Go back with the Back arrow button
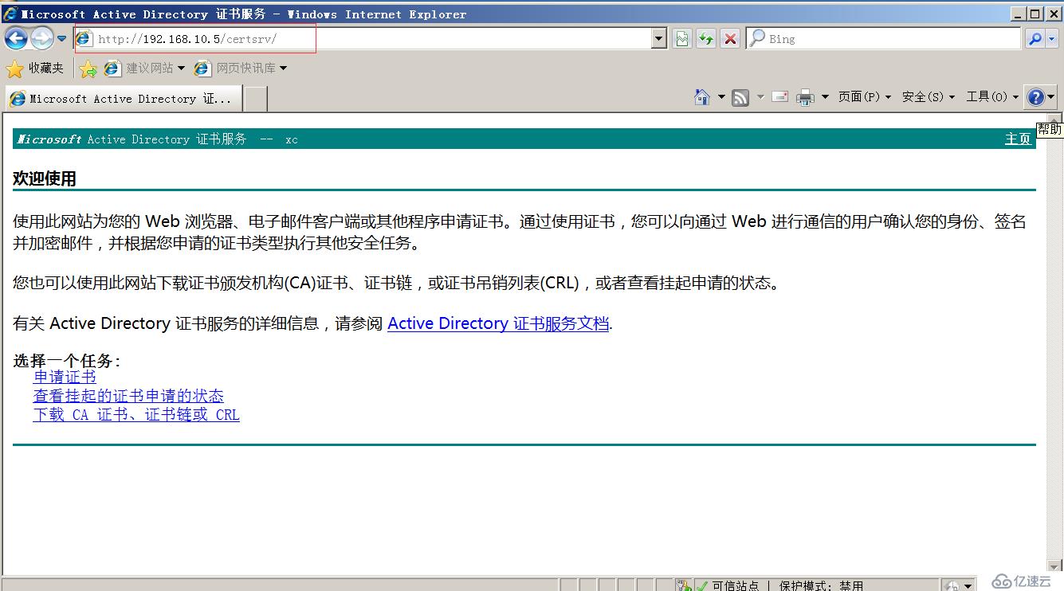1064x591 pixels. (x=16, y=38)
